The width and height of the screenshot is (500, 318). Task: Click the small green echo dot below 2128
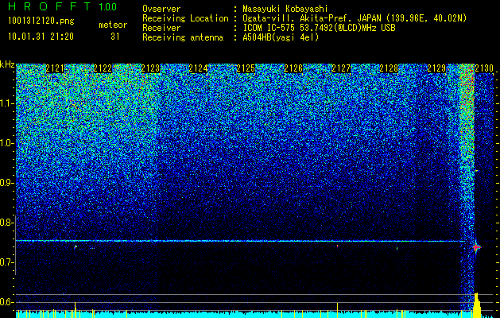point(397,248)
